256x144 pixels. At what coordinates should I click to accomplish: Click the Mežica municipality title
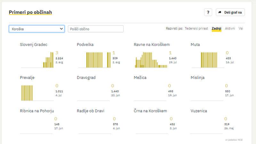[141, 78]
